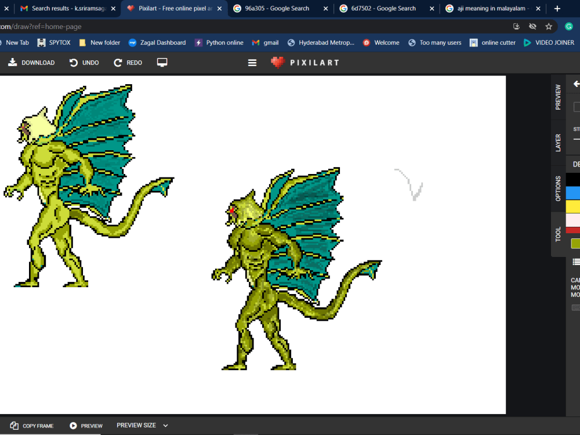Open the PREVIEW side tab
Viewport: 580px width, 435px height.
pos(558,97)
